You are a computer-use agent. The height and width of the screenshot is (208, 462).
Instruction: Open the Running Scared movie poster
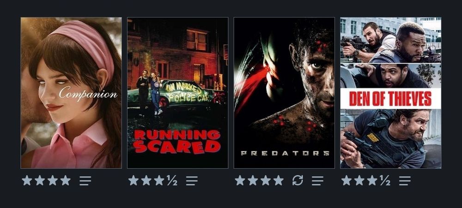click(178, 93)
